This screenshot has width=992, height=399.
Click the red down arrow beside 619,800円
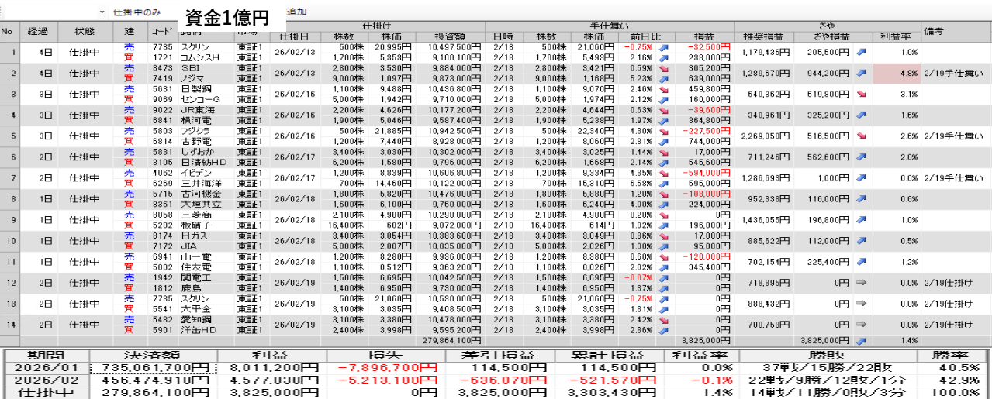[x=862, y=95]
